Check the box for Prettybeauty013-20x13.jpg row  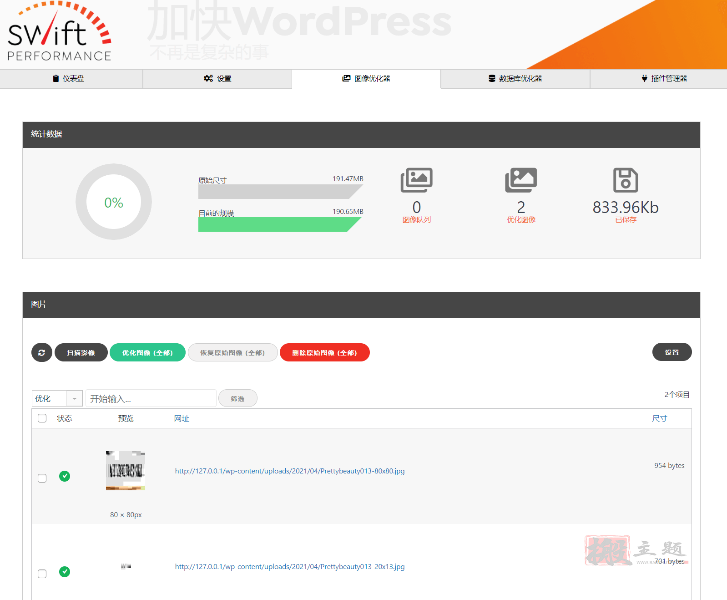pyautogui.click(x=42, y=574)
